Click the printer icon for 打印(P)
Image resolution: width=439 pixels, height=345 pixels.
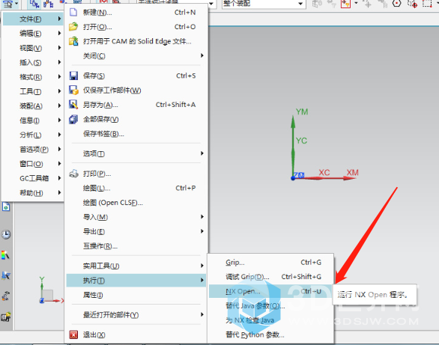pyautogui.click(x=73, y=174)
